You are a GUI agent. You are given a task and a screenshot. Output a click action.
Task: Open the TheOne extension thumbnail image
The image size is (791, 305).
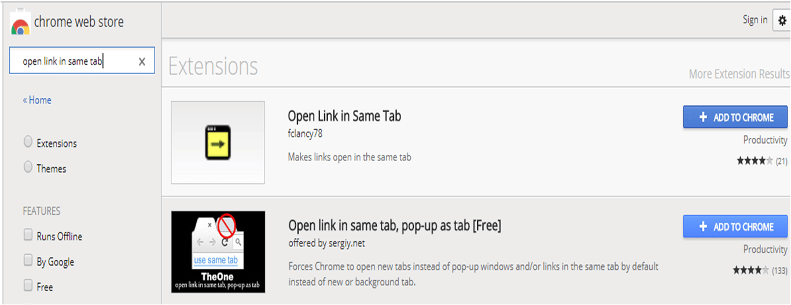point(218,252)
